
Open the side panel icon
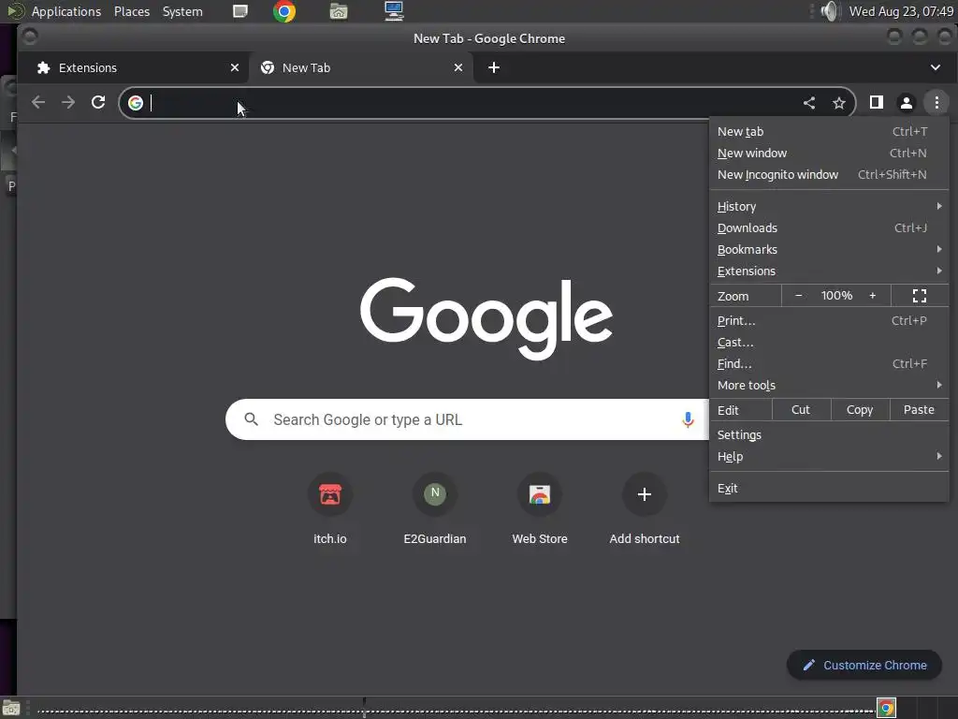(x=876, y=103)
